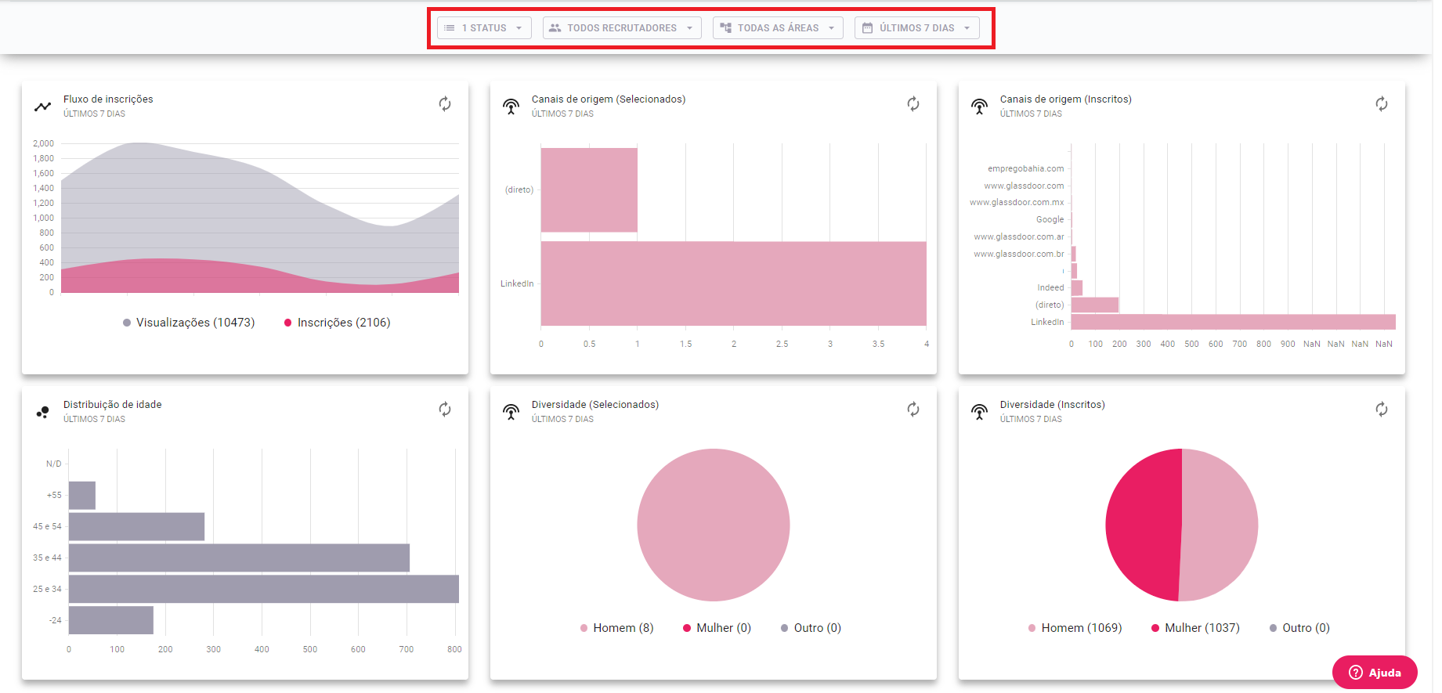1442x693 pixels.
Task: Refresh Canais de origem (Selecionados) chart
Action: click(x=913, y=104)
